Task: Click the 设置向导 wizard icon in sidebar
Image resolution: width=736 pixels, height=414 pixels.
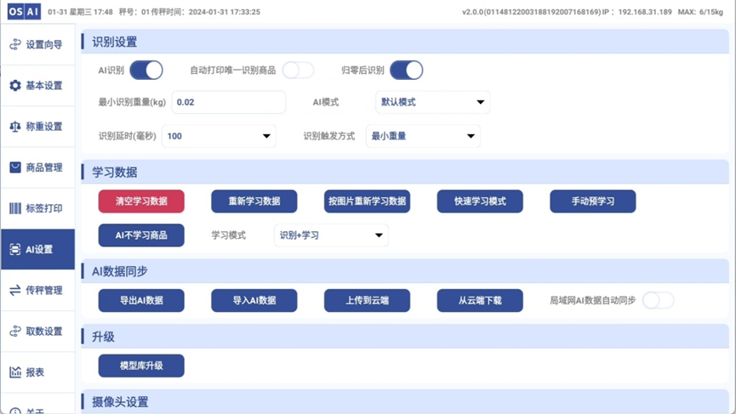Action: pyautogui.click(x=15, y=44)
